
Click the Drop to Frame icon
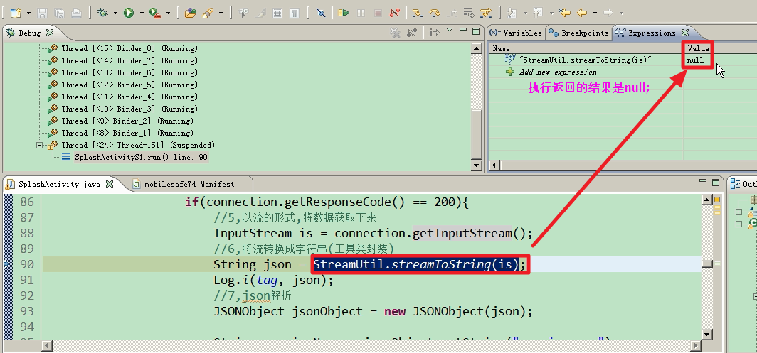(468, 13)
